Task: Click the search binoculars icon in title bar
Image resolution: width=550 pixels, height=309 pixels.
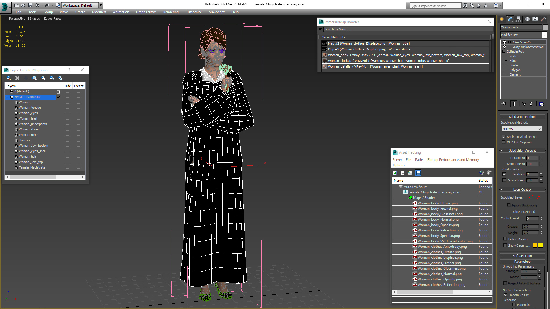Action: coord(465,5)
